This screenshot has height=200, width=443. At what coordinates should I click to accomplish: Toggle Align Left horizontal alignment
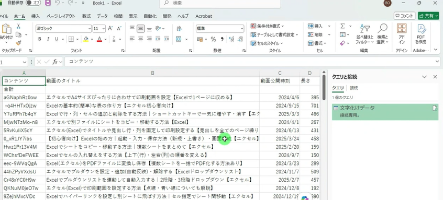tap(132, 39)
